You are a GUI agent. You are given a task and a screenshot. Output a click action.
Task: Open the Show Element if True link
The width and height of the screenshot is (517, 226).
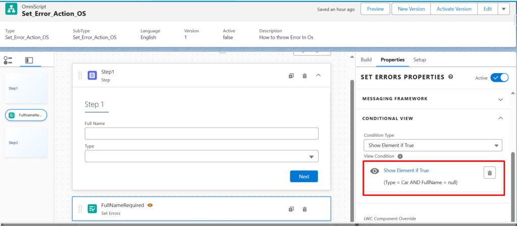click(x=406, y=171)
